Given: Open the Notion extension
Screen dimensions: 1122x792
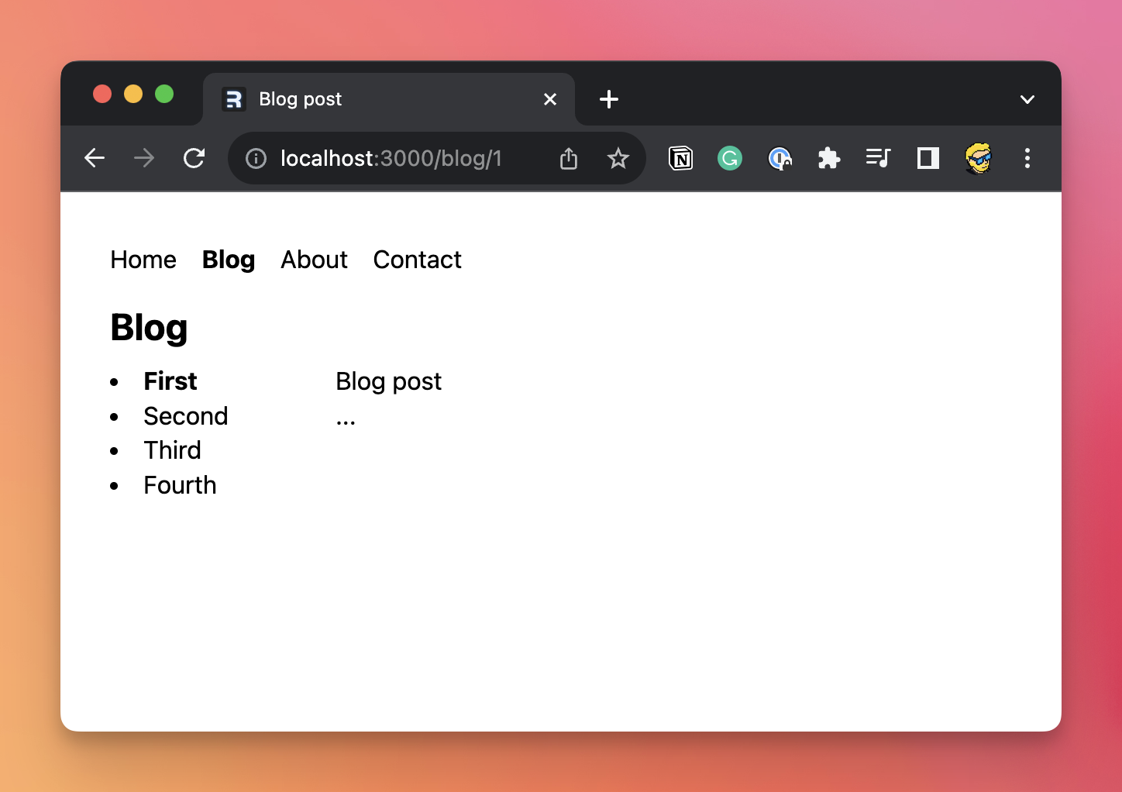Looking at the screenshot, I should [680, 159].
